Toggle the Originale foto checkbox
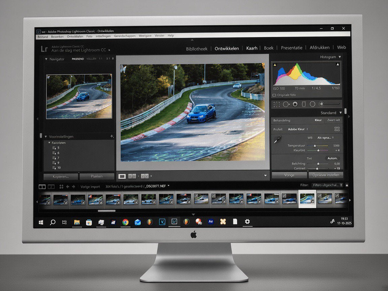This screenshot has width=388, height=291. [x=274, y=95]
